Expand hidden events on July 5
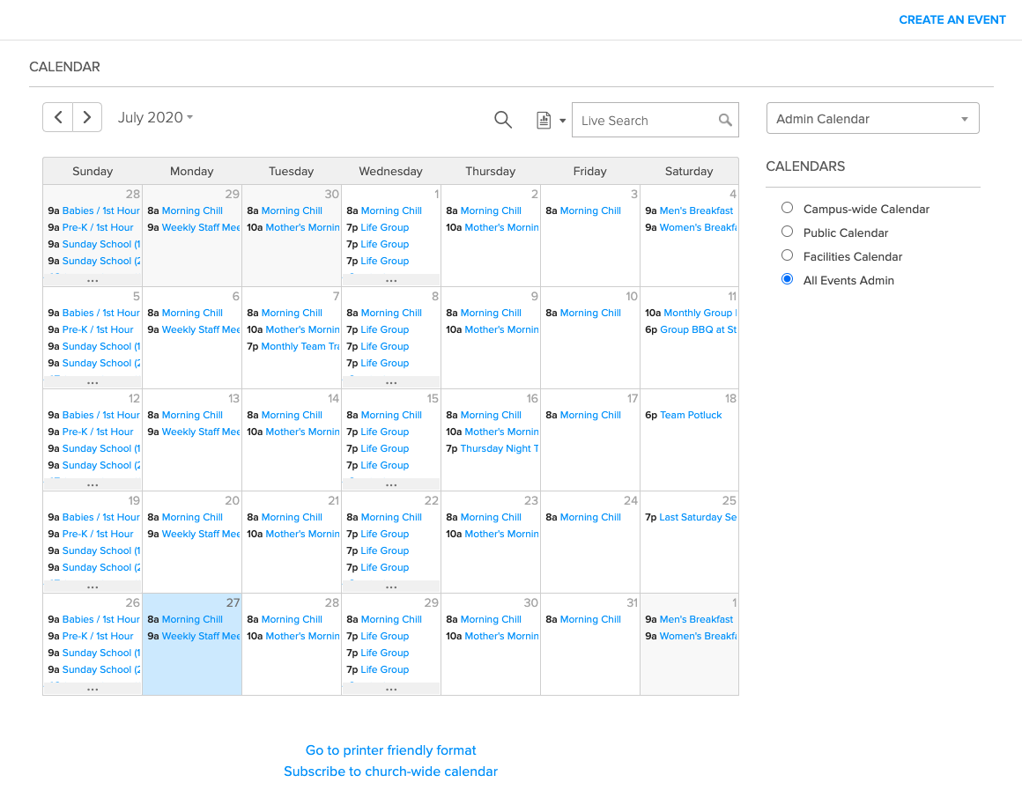Viewport: 1022px width, 790px height. coord(92,381)
